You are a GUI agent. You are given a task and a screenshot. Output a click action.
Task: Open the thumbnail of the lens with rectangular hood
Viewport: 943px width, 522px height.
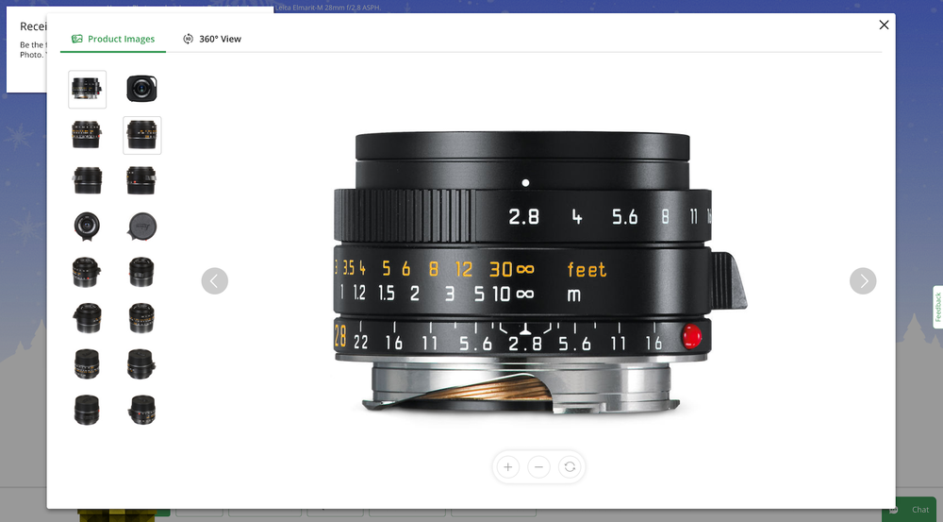[x=142, y=89]
